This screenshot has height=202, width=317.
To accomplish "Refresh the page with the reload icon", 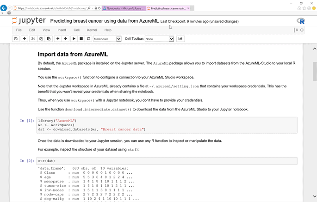I will click(x=99, y=8).
